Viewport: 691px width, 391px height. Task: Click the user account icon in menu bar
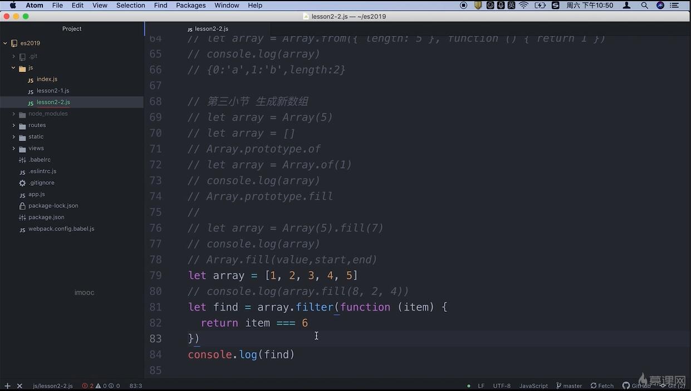click(626, 5)
